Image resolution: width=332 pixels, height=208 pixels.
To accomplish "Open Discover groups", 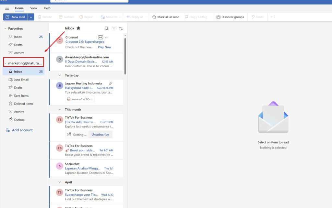I will point(230,17).
